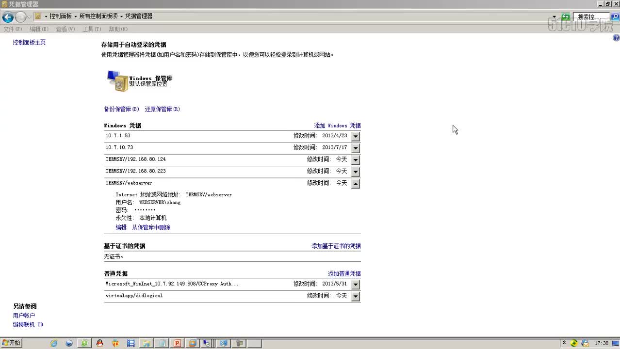620x349 pixels.
Task: Go back with the navigation arrow
Action: [x=8, y=17]
